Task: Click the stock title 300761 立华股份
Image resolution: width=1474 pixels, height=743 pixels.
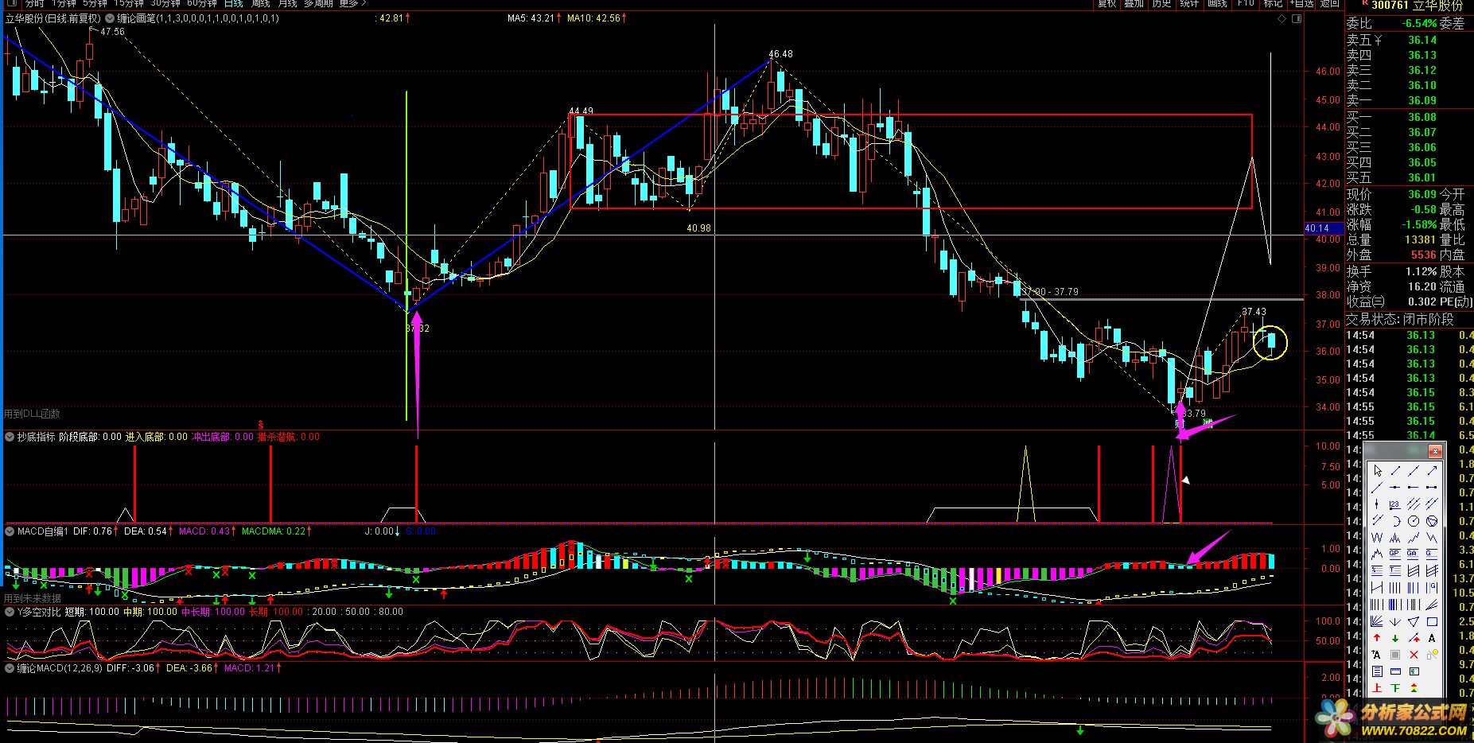Action: (x=1416, y=6)
